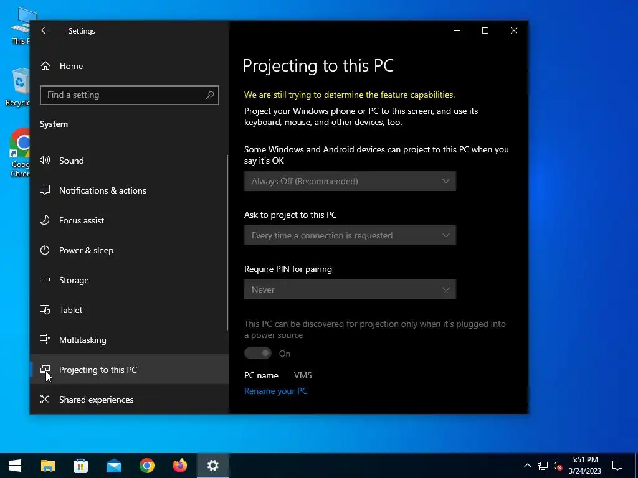Open Tablet settings
638x478 pixels.
pyautogui.click(x=130, y=310)
